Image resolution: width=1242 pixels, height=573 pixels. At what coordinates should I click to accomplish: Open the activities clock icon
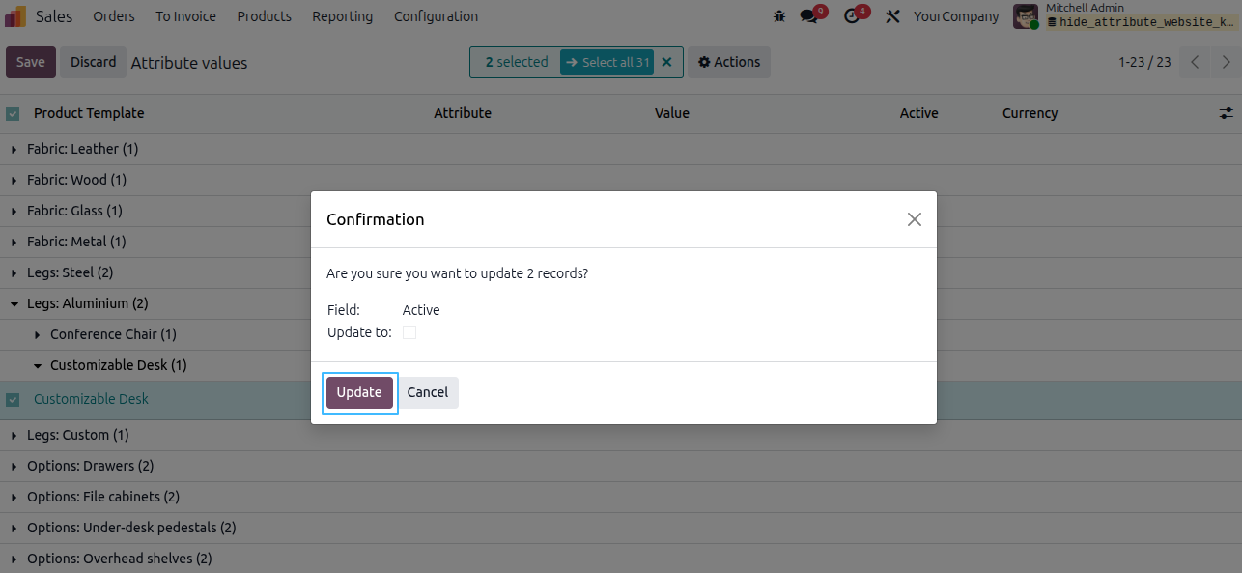(851, 16)
